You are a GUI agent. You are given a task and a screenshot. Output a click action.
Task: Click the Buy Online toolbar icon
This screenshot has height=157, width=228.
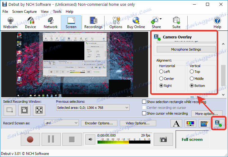136,23
